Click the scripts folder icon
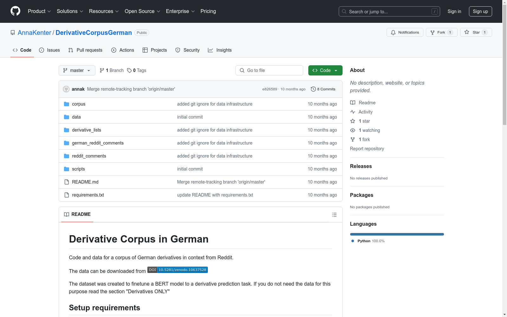This screenshot has width=507, height=317. pos(67,169)
